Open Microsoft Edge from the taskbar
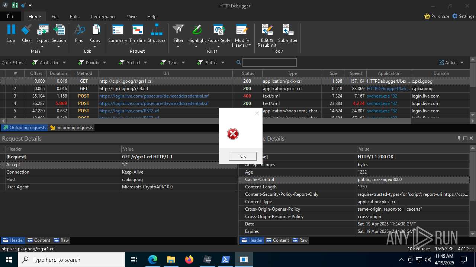Image resolution: width=476 pixels, height=267 pixels. [x=153, y=260]
